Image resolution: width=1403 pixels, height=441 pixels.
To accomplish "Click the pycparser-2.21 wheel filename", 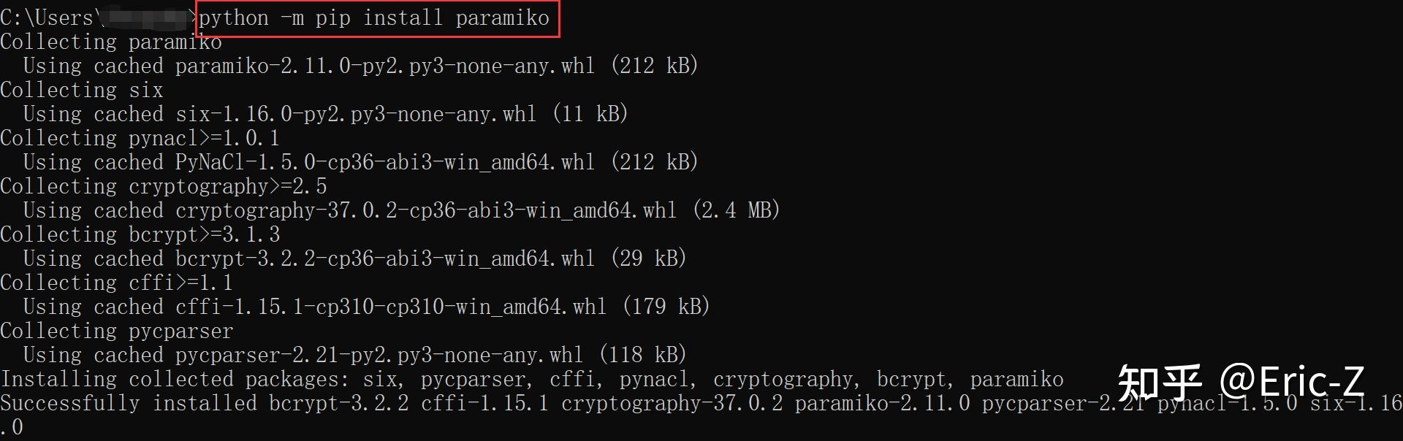I will 379,356.
